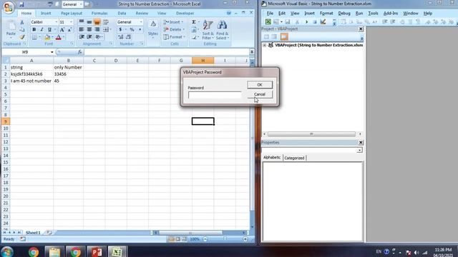
Task: Select cell A2 containing ksjdkf334kk5k6
Action: pos(31,74)
